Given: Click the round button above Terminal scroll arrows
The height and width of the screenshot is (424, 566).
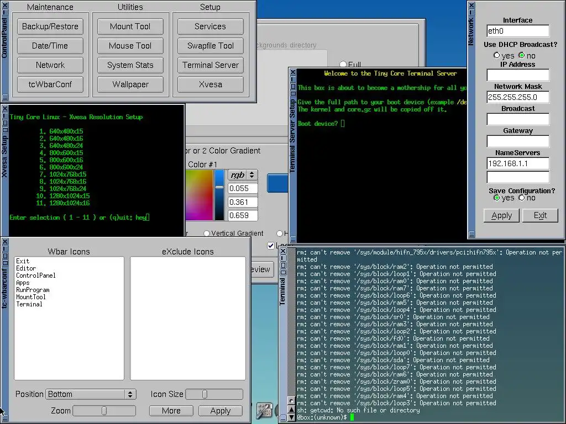Looking at the screenshot, I should coord(291,401).
